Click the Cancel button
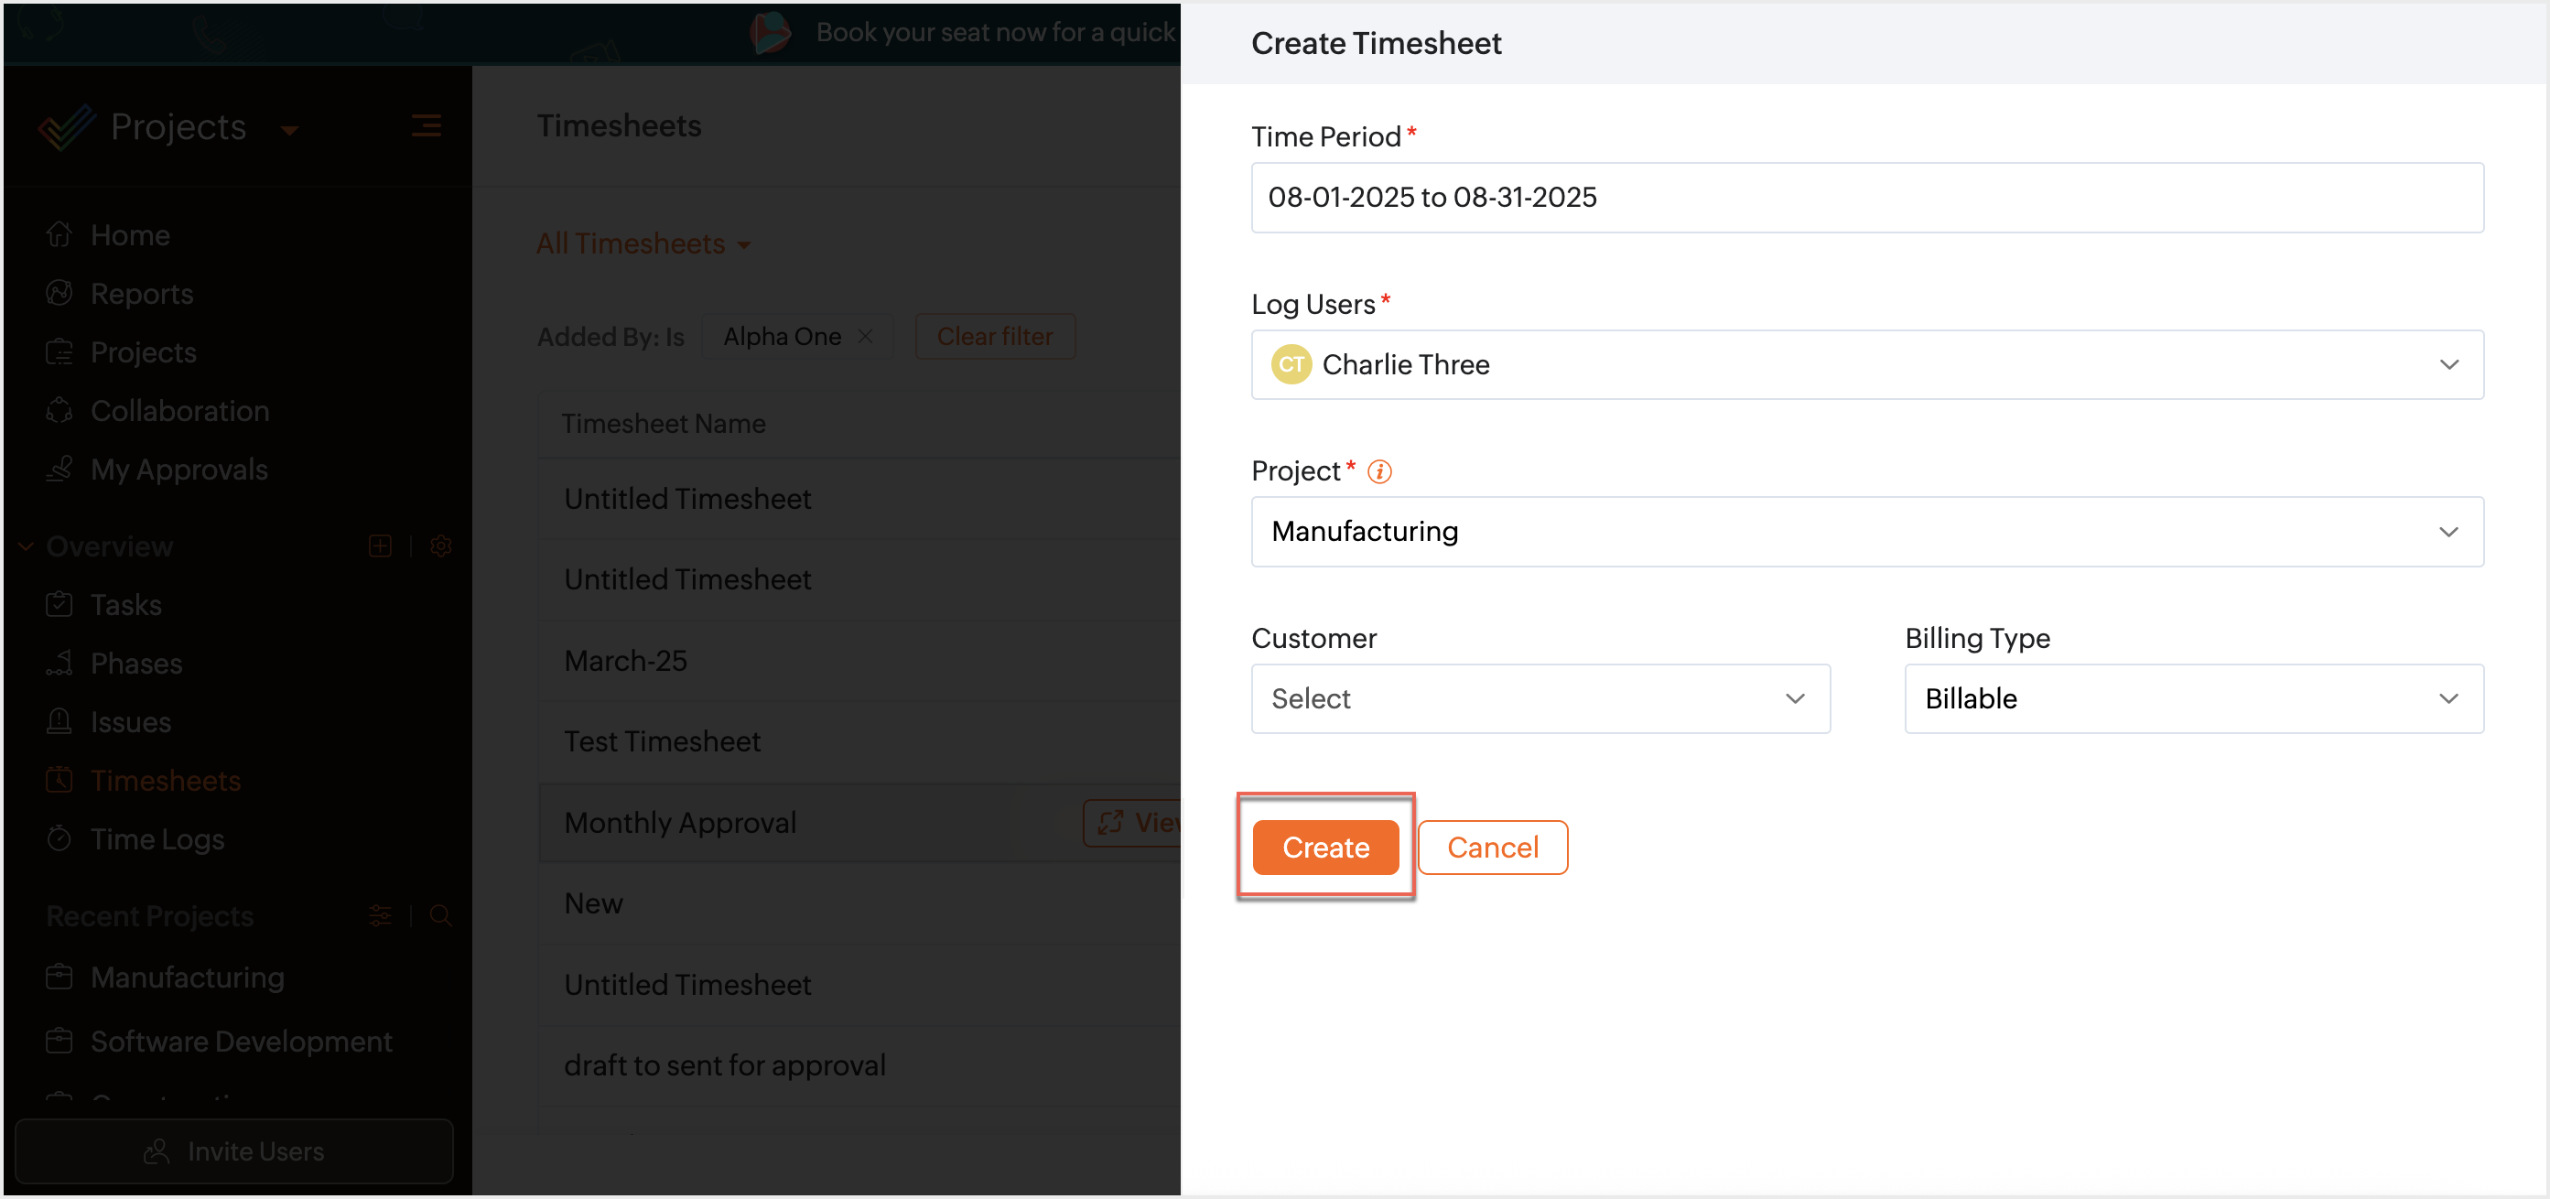The width and height of the screenshot is (2550, 1199). point(1492,848)
